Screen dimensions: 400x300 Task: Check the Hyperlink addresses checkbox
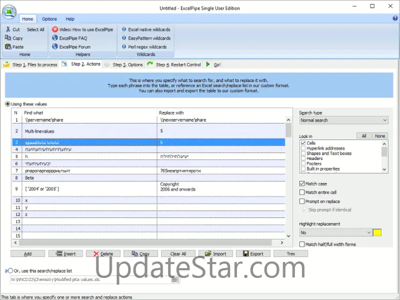click(303, 148)
